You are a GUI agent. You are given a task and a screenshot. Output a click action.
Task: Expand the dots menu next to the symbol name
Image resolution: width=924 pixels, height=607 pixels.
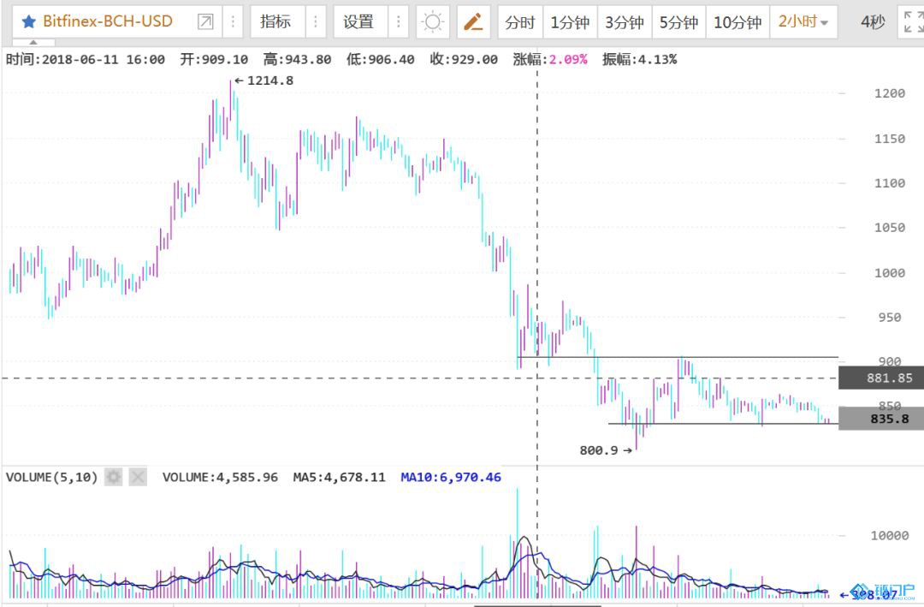coord(233,22)
